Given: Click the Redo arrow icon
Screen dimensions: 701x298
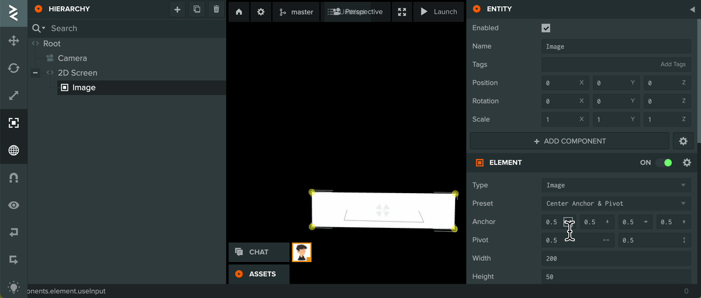Looking at the screenshot, I should click(14, 260).
